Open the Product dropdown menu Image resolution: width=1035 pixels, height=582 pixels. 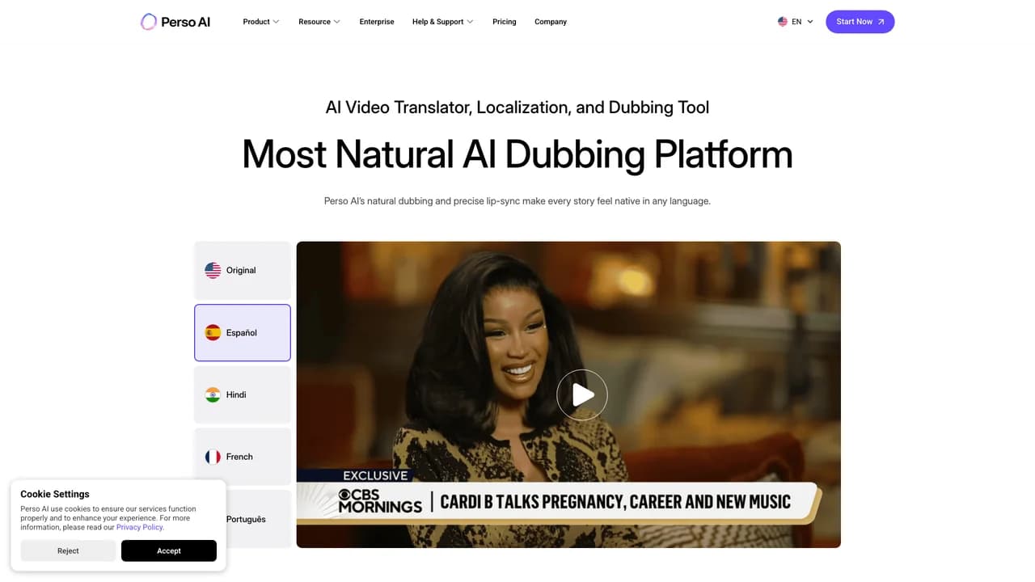pos(261,22)
